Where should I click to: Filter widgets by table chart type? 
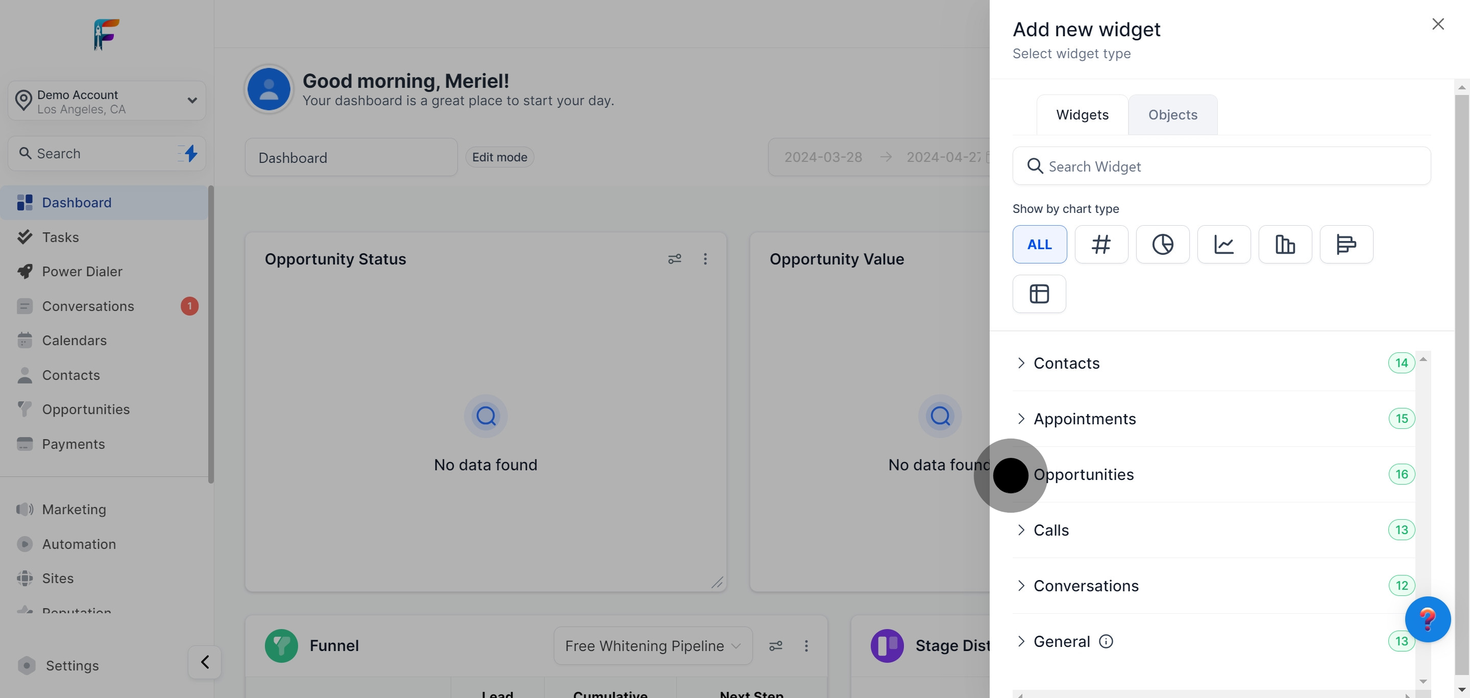1039,294
